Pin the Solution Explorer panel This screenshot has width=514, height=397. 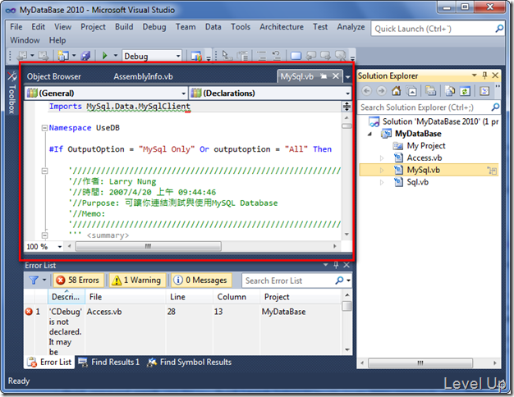pyautogui.click(x=484, y=75)
